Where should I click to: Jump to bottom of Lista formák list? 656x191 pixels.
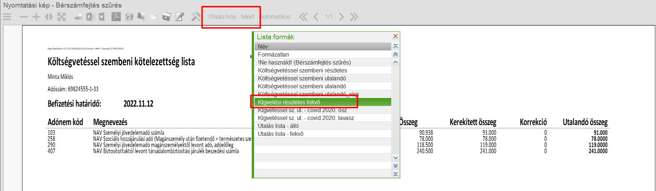pyautogui.click(x=396, y=173)
